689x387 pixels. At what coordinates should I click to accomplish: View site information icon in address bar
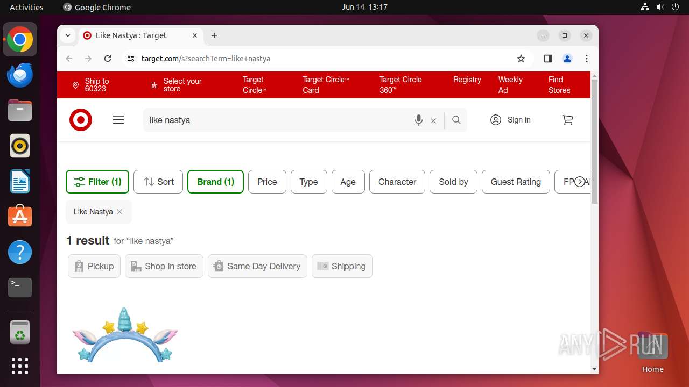131,59
